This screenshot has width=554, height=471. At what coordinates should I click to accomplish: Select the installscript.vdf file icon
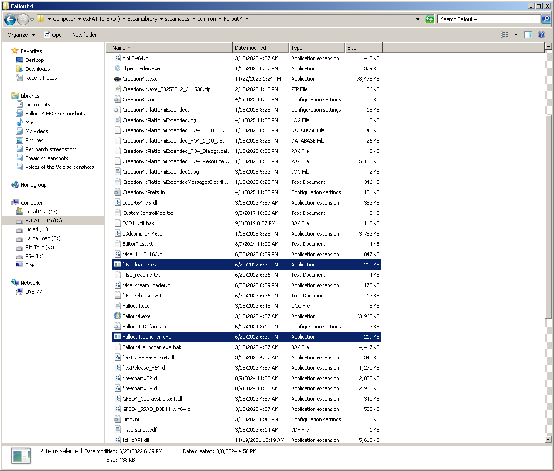pos(118,430)
